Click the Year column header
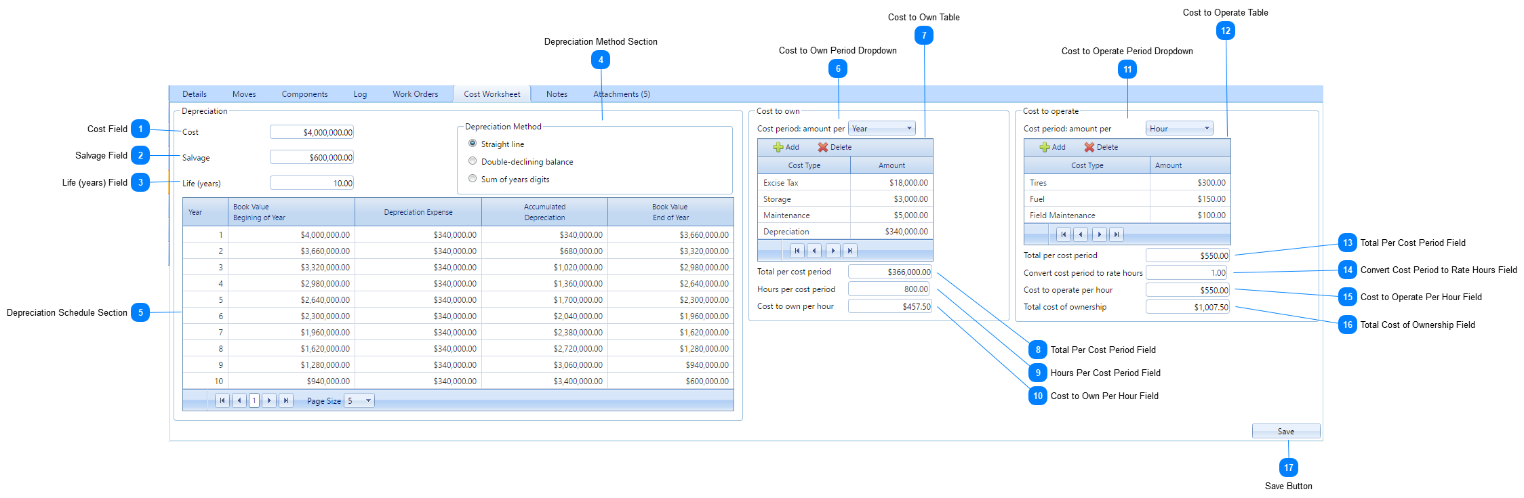The height and width of the screenshot is (498, 1524). pyautogui.click(x=205, y=212)
